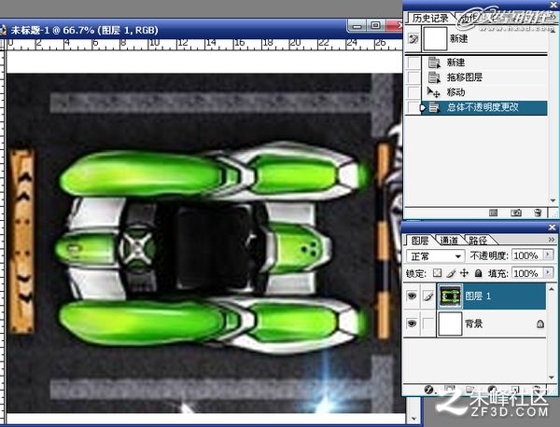
Task: Click the 未标题-1 document title bar
Action: pos(202,30)
